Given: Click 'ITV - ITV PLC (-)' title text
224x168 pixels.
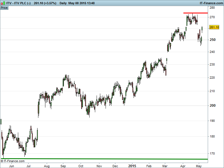Looking at the screenshot, I should point(18,3).
